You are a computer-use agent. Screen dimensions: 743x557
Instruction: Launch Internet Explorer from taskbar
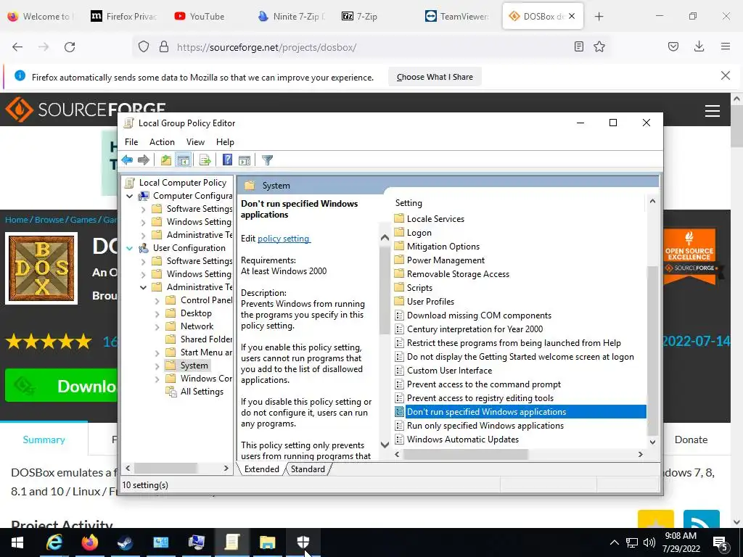pos(54,542)
